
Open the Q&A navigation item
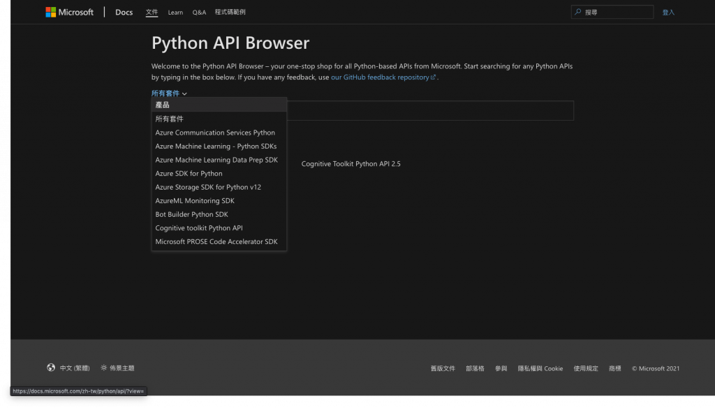[199, 13]
